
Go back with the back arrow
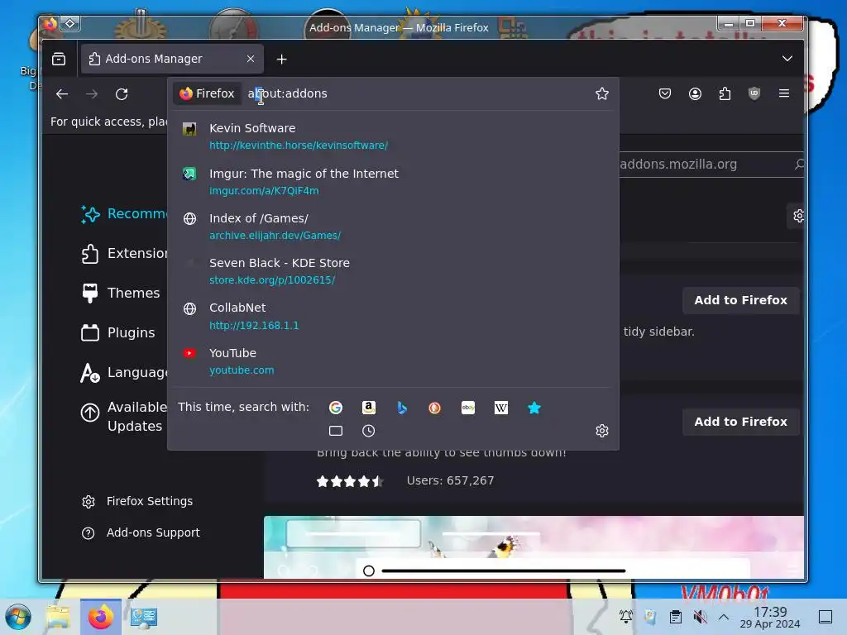(61, 94)
